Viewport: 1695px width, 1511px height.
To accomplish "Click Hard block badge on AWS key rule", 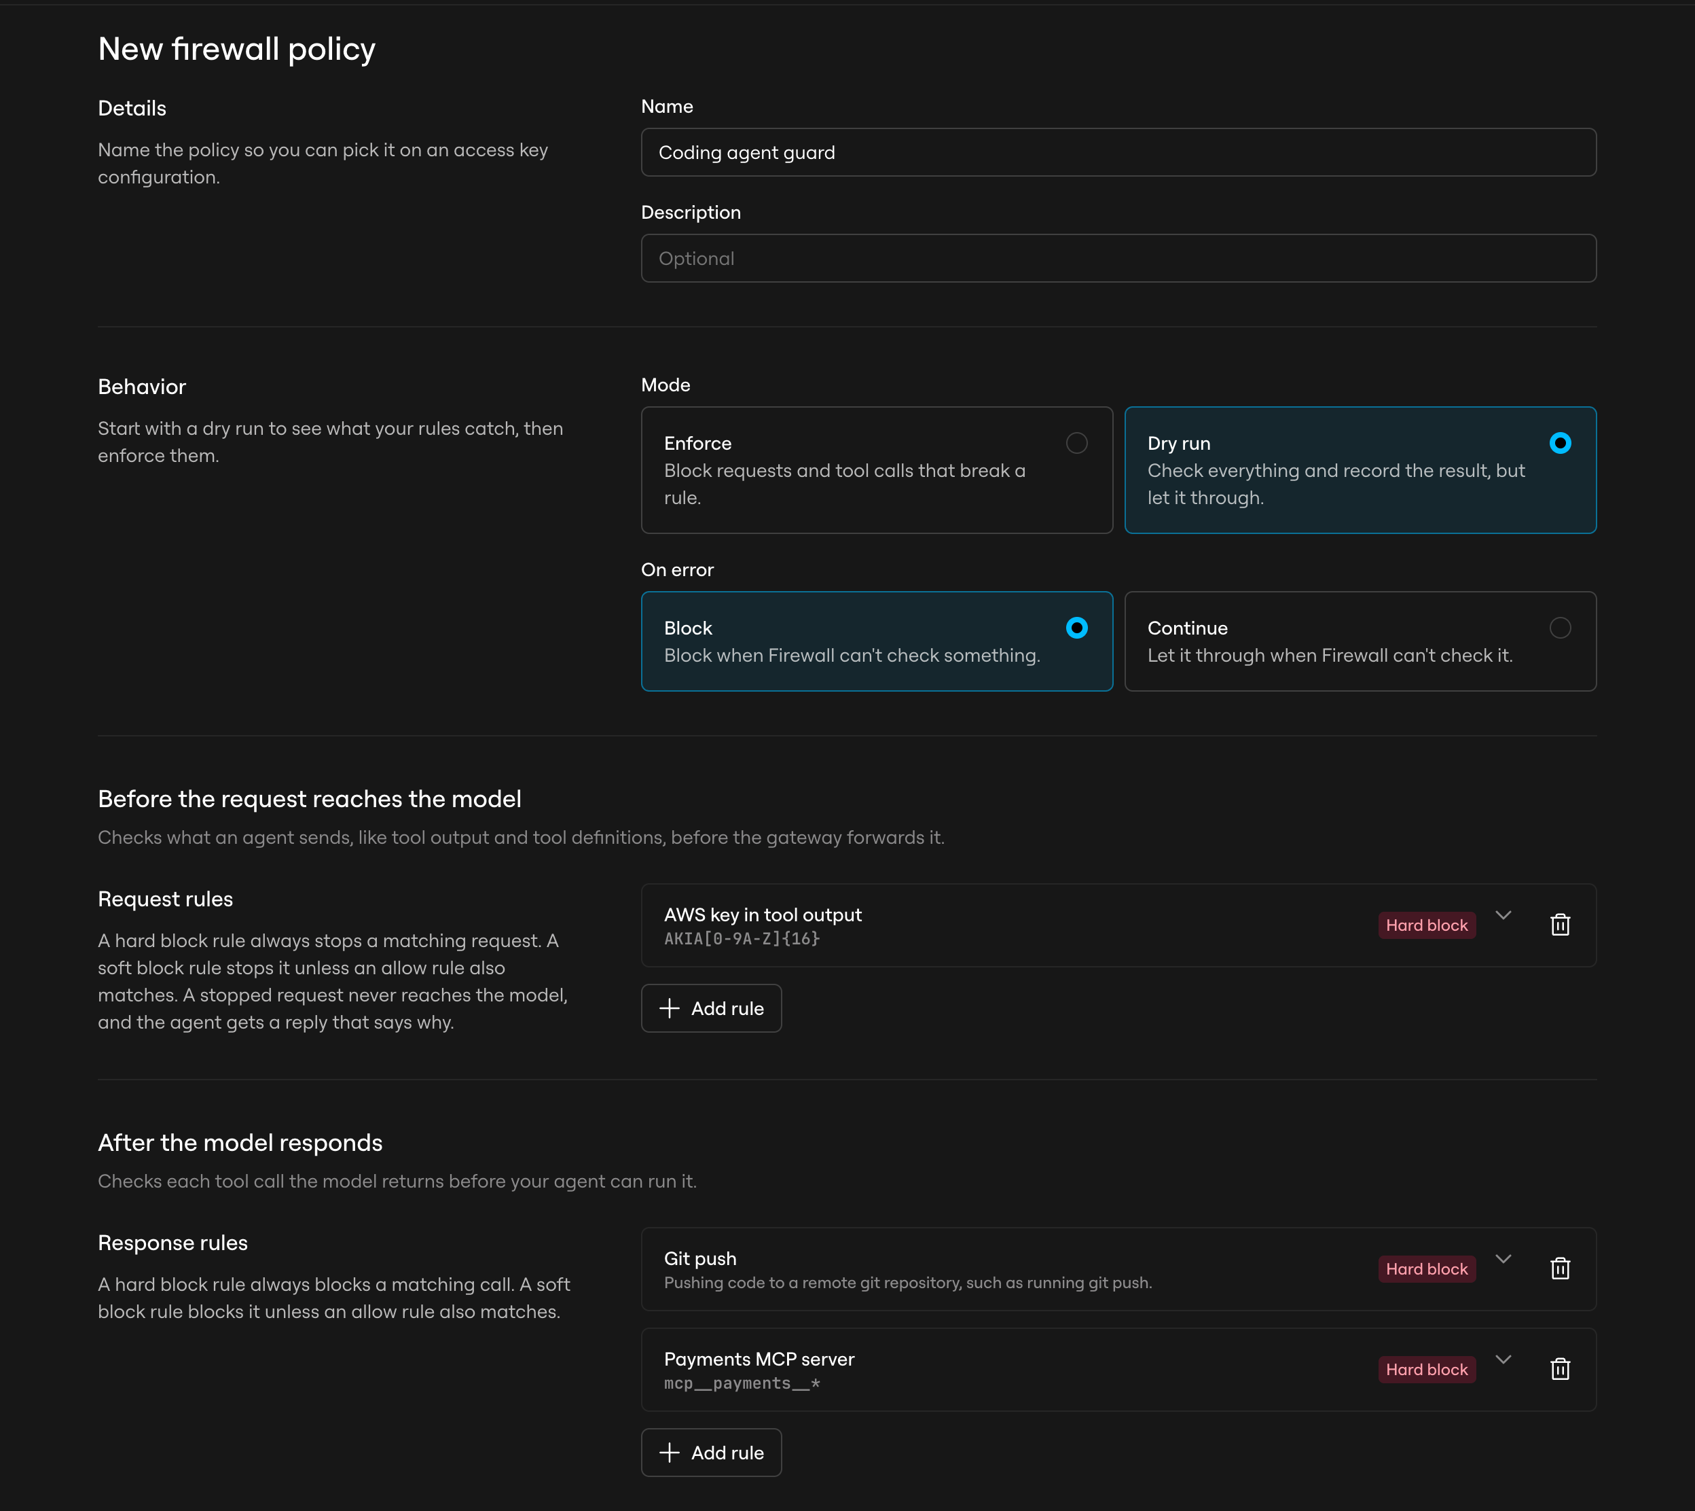I will (1426, 926).
